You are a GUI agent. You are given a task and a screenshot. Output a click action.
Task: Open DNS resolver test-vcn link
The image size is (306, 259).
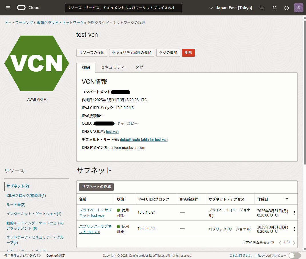pyautogui.click(x=112, y=131)
